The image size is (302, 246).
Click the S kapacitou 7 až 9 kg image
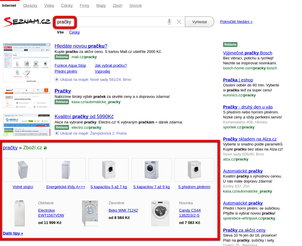pos(151,170)
